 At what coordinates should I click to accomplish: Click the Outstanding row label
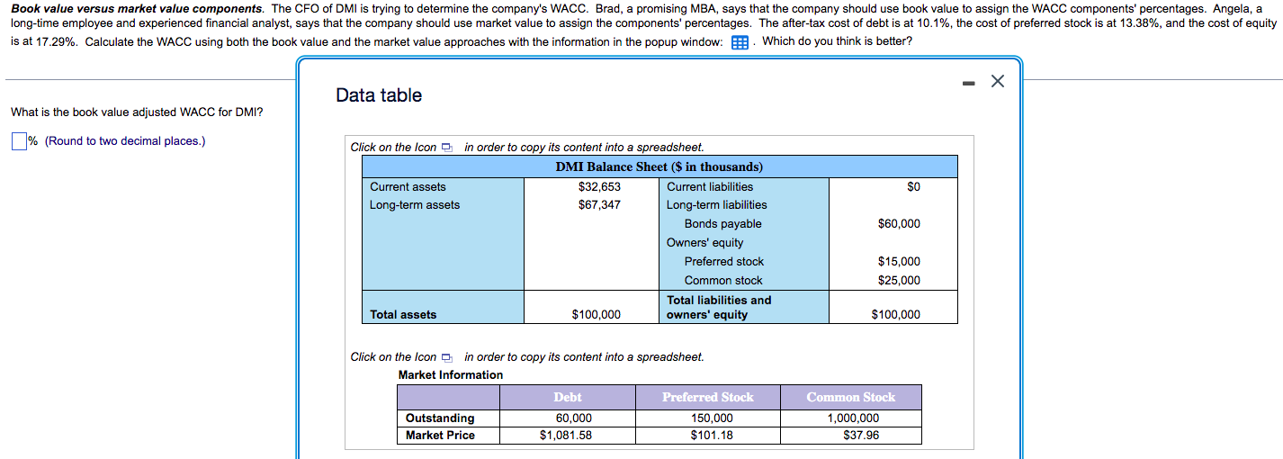(x=440, y=418)
